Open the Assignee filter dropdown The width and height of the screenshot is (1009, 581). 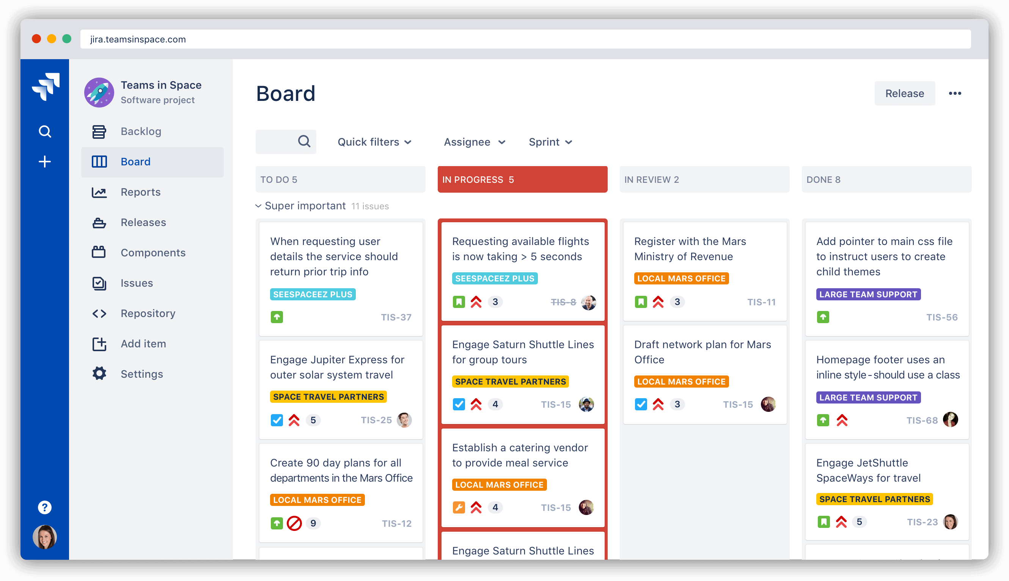tap(474, 141)
